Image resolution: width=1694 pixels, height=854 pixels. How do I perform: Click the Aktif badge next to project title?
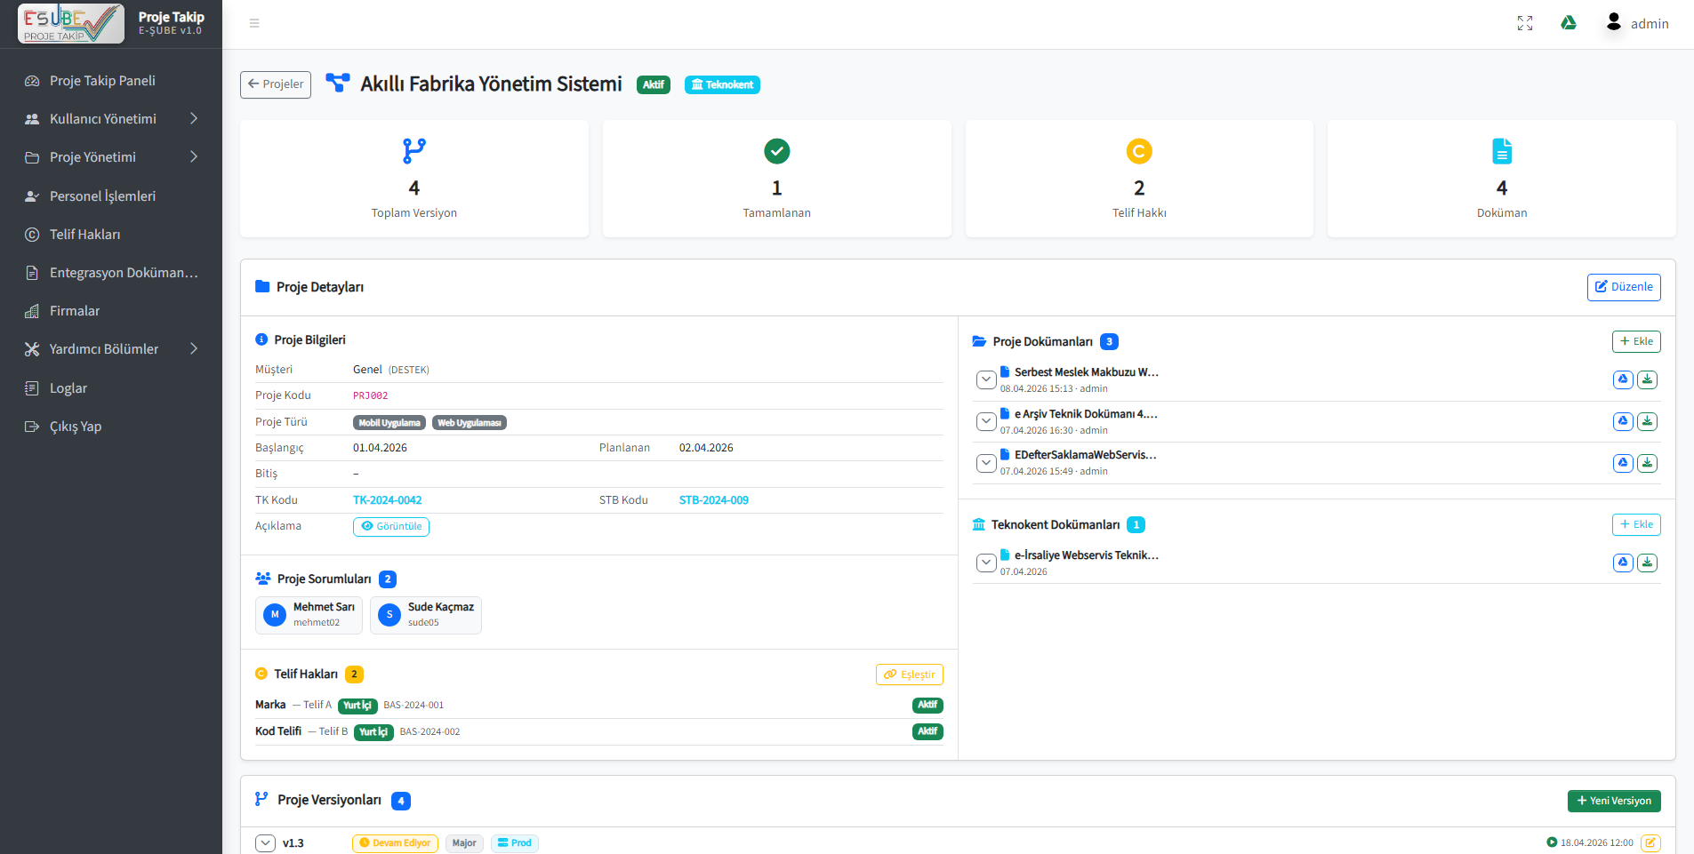(x=654, y=84)
